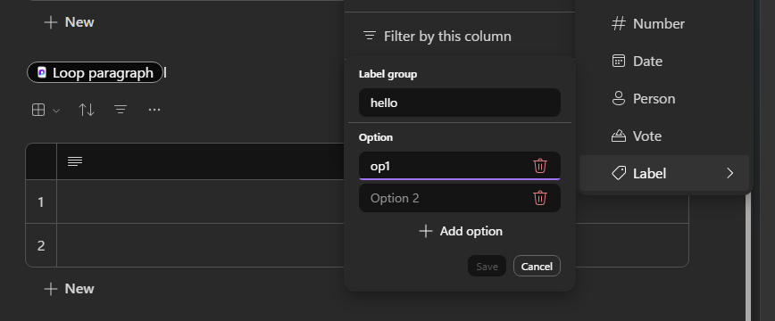
Task: Delete the op1 option with trash icon
Action: [x=539, y=166]
